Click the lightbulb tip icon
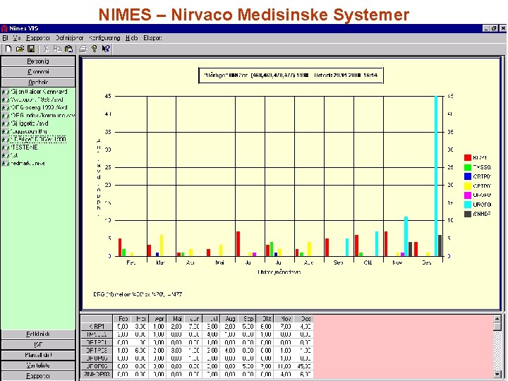The height and width of the screenshot is (381, 508). [95, 49]
